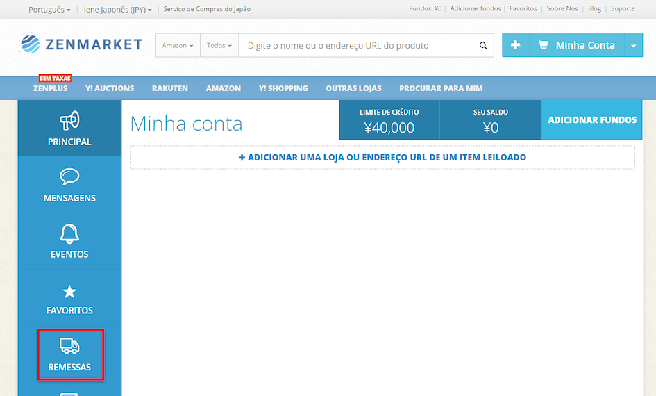Click the Adicionar fundos top link

(476, 8)
